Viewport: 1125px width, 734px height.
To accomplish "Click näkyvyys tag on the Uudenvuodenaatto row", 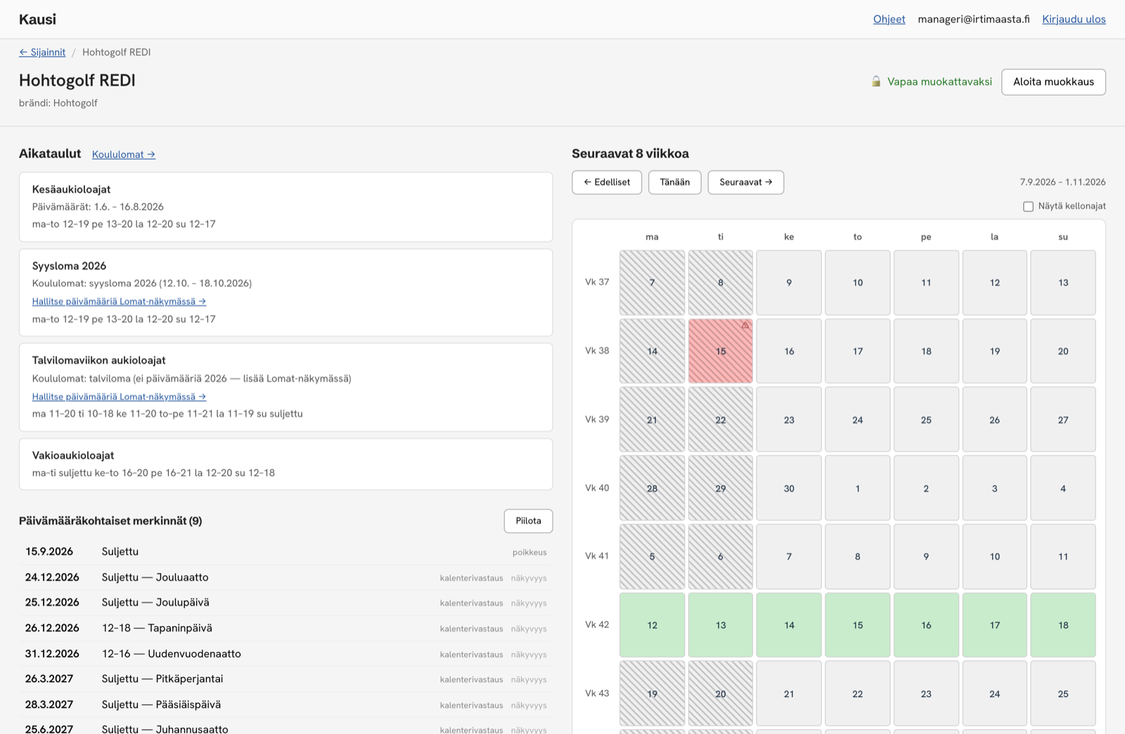I will tap(529, 655).
